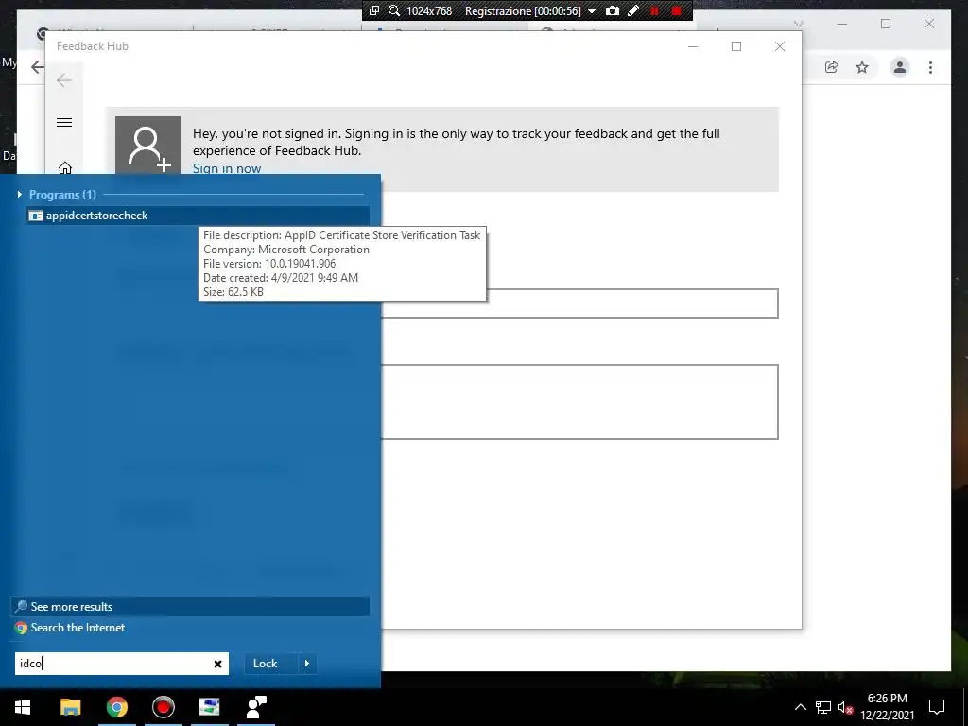Minimize the Feedback Hub window
Screen dimensions: 968x726
[693, 46]
